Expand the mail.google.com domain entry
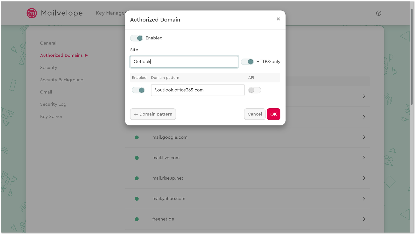 point(364,137)
